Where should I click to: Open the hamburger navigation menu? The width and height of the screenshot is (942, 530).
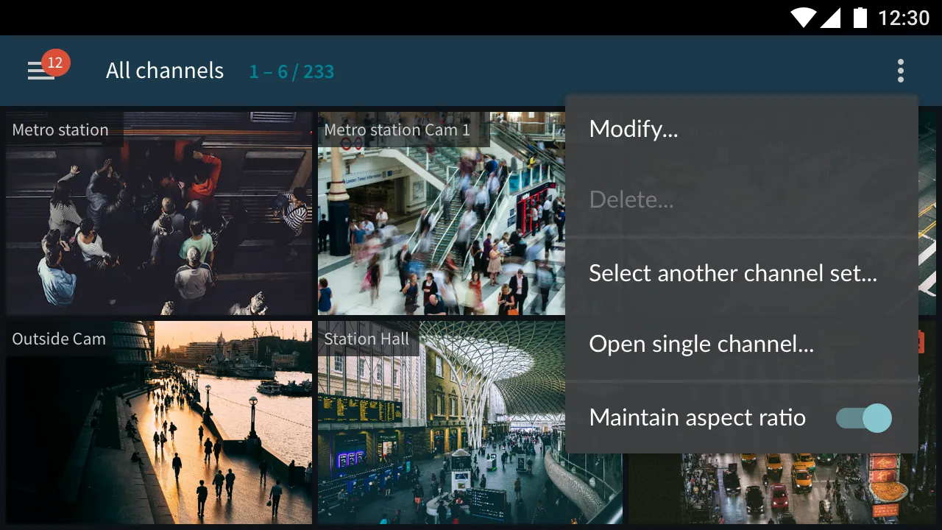point(40,71)
